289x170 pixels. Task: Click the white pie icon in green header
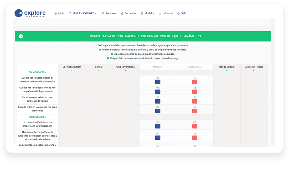21,36
